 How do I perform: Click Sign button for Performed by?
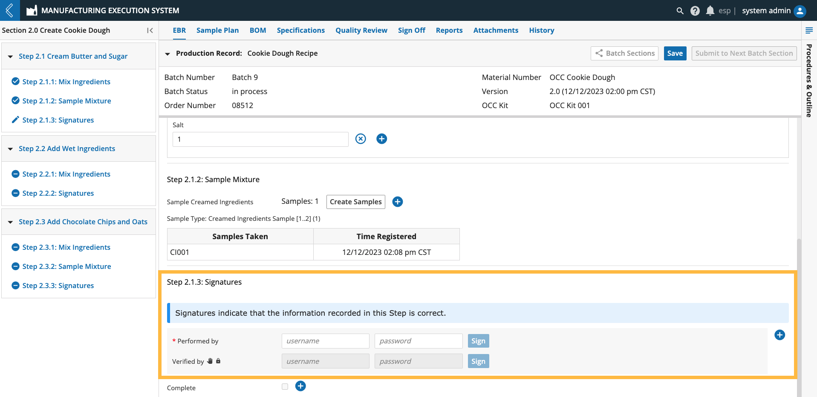(x=478, y=341)
